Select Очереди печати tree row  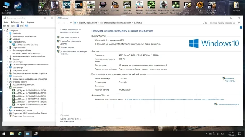(x=20, y=82)
